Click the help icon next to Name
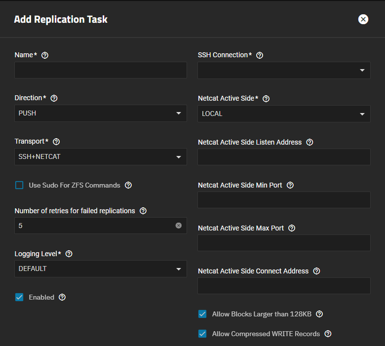This screenshot has width=385, height=346. tap(45, 55)
